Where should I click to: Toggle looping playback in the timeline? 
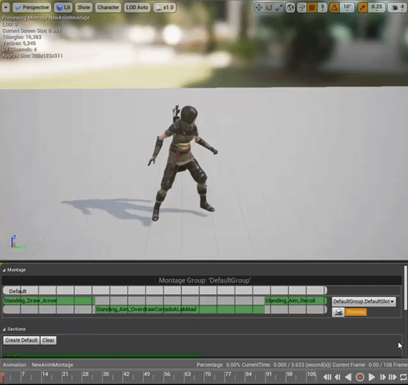pyautogui.click(x=402, y=377)
